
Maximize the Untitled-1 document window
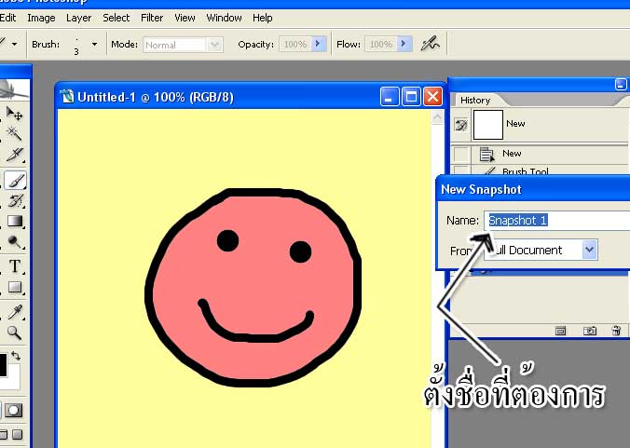411,97
